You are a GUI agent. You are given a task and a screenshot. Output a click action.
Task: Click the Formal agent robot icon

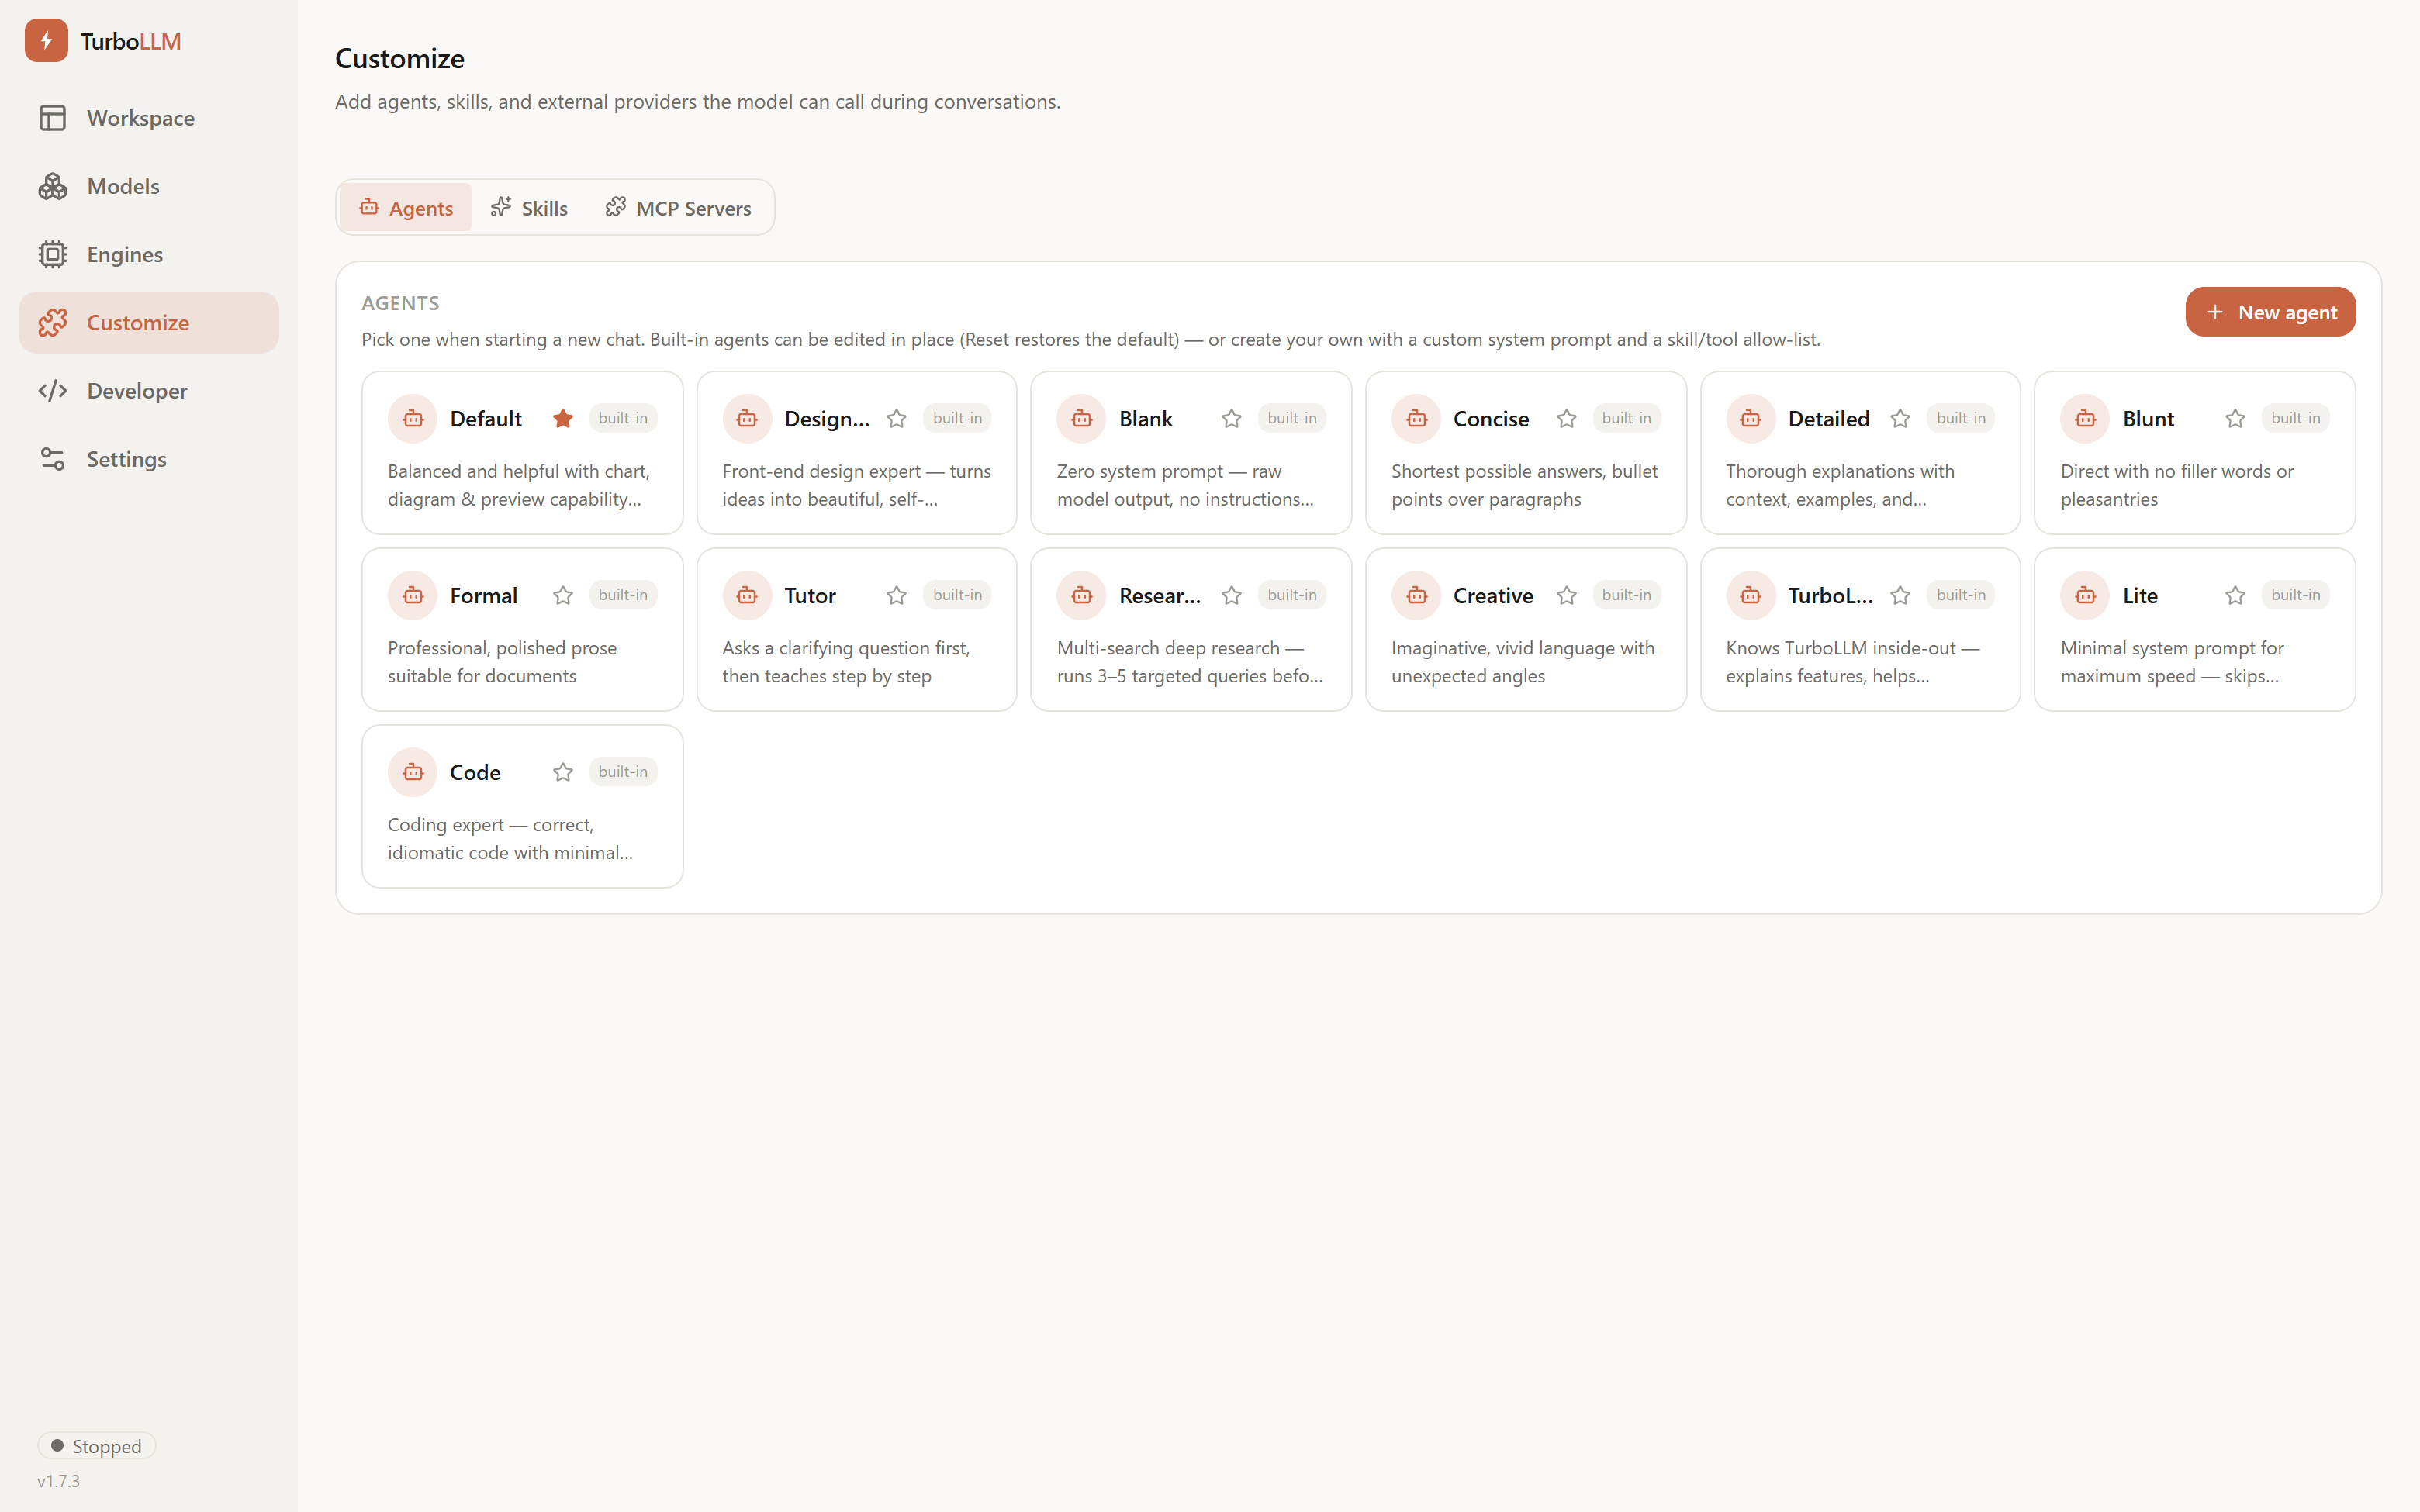413,596
